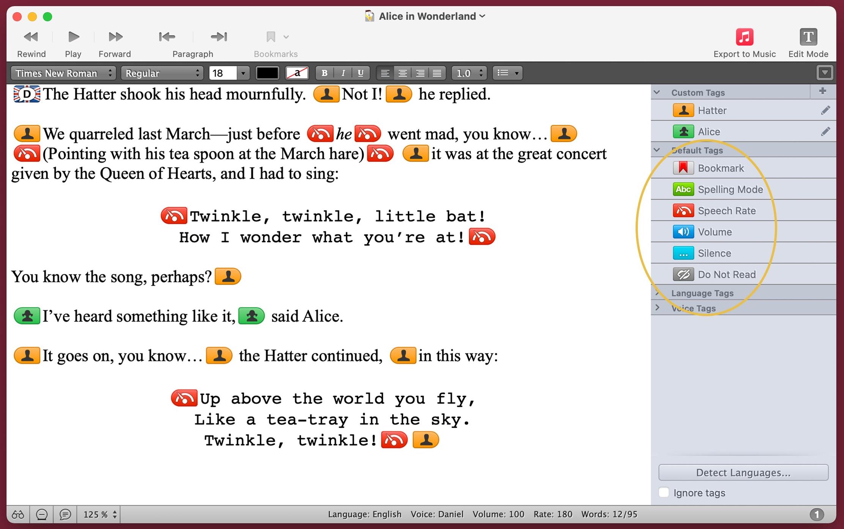Screen dimensions: 844x529
Task: Edit the Hatter custom tag
Action: (825, 110)
